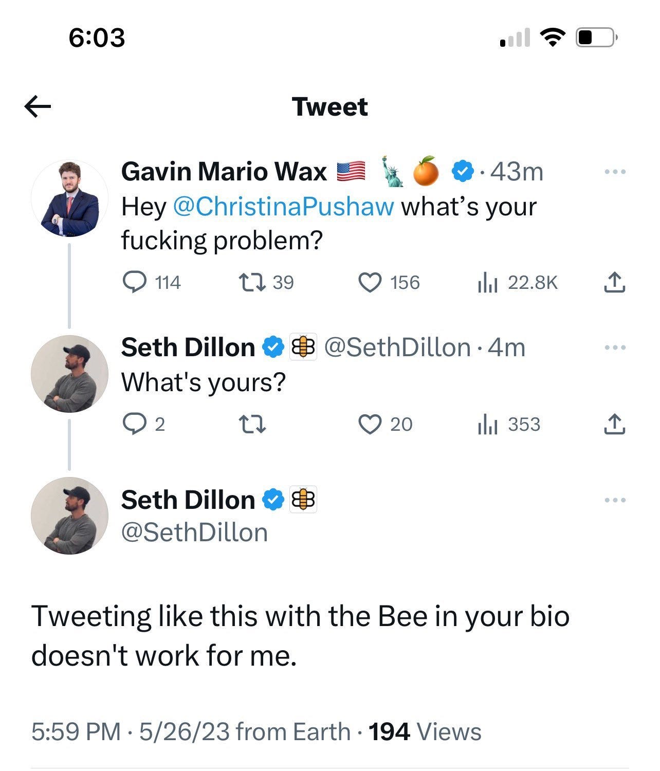Image resolution: width=660 pixels, height=771 pixels.
Task: Click the view count icon showing 22.8K
Action: point(488,282)
